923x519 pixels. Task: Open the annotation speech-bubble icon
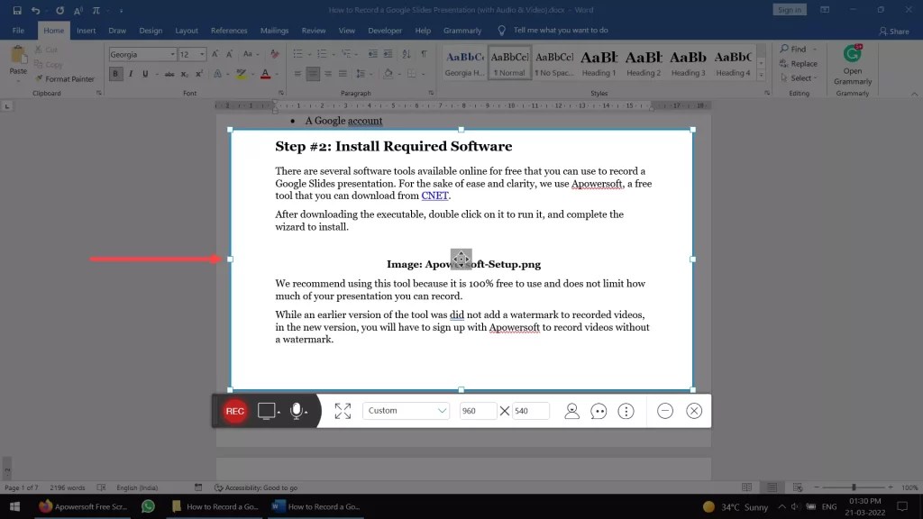(599, 411)
